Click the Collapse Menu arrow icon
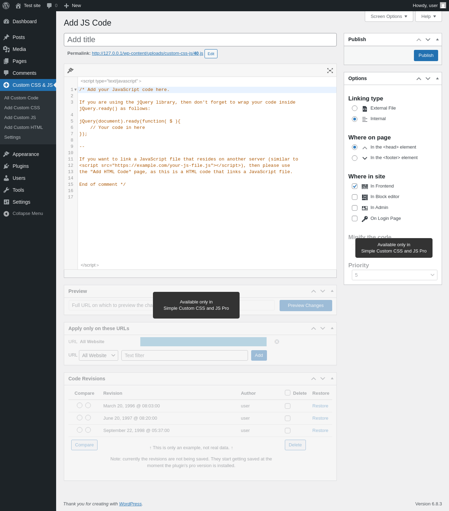 pyautogui.click(x=6, y=214)
